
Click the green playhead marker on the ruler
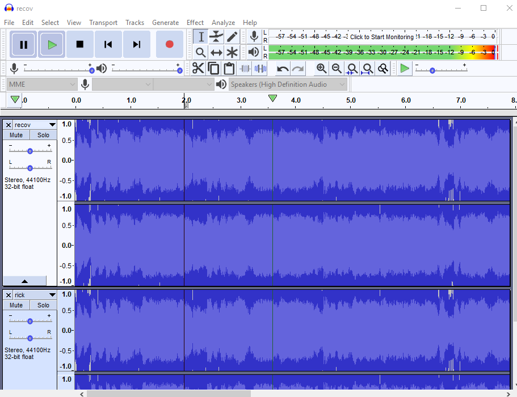[272, 98]
